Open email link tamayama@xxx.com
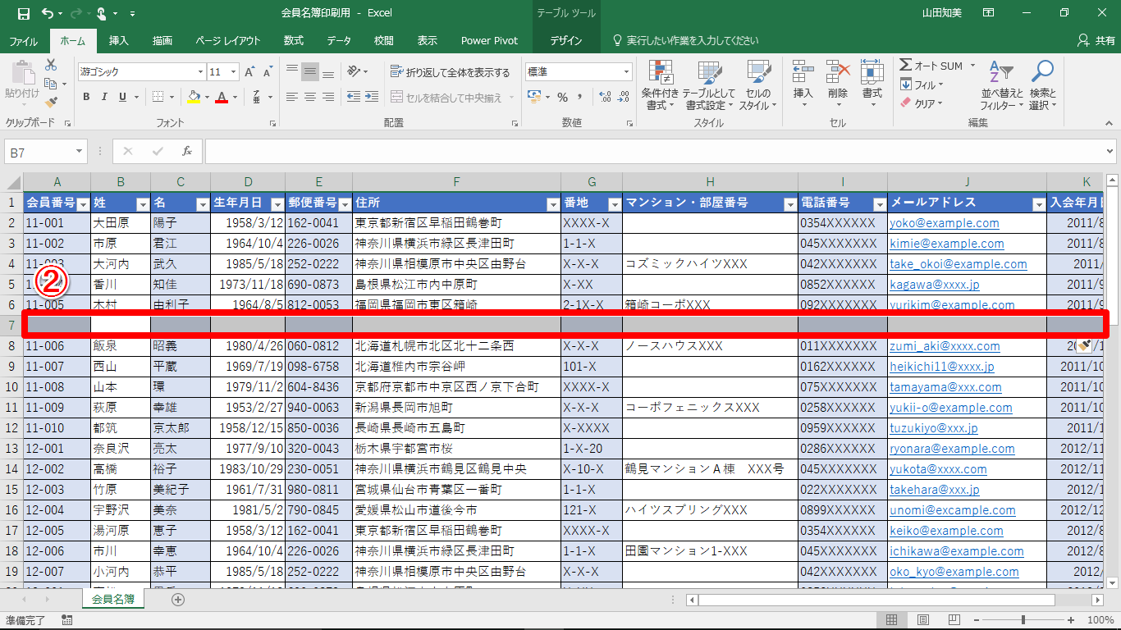The image size is (1121, 630). point(946,387)
